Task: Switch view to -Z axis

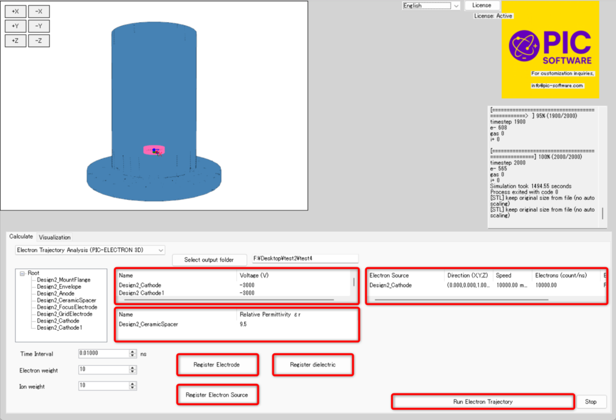Action: (x=38, y=41)
